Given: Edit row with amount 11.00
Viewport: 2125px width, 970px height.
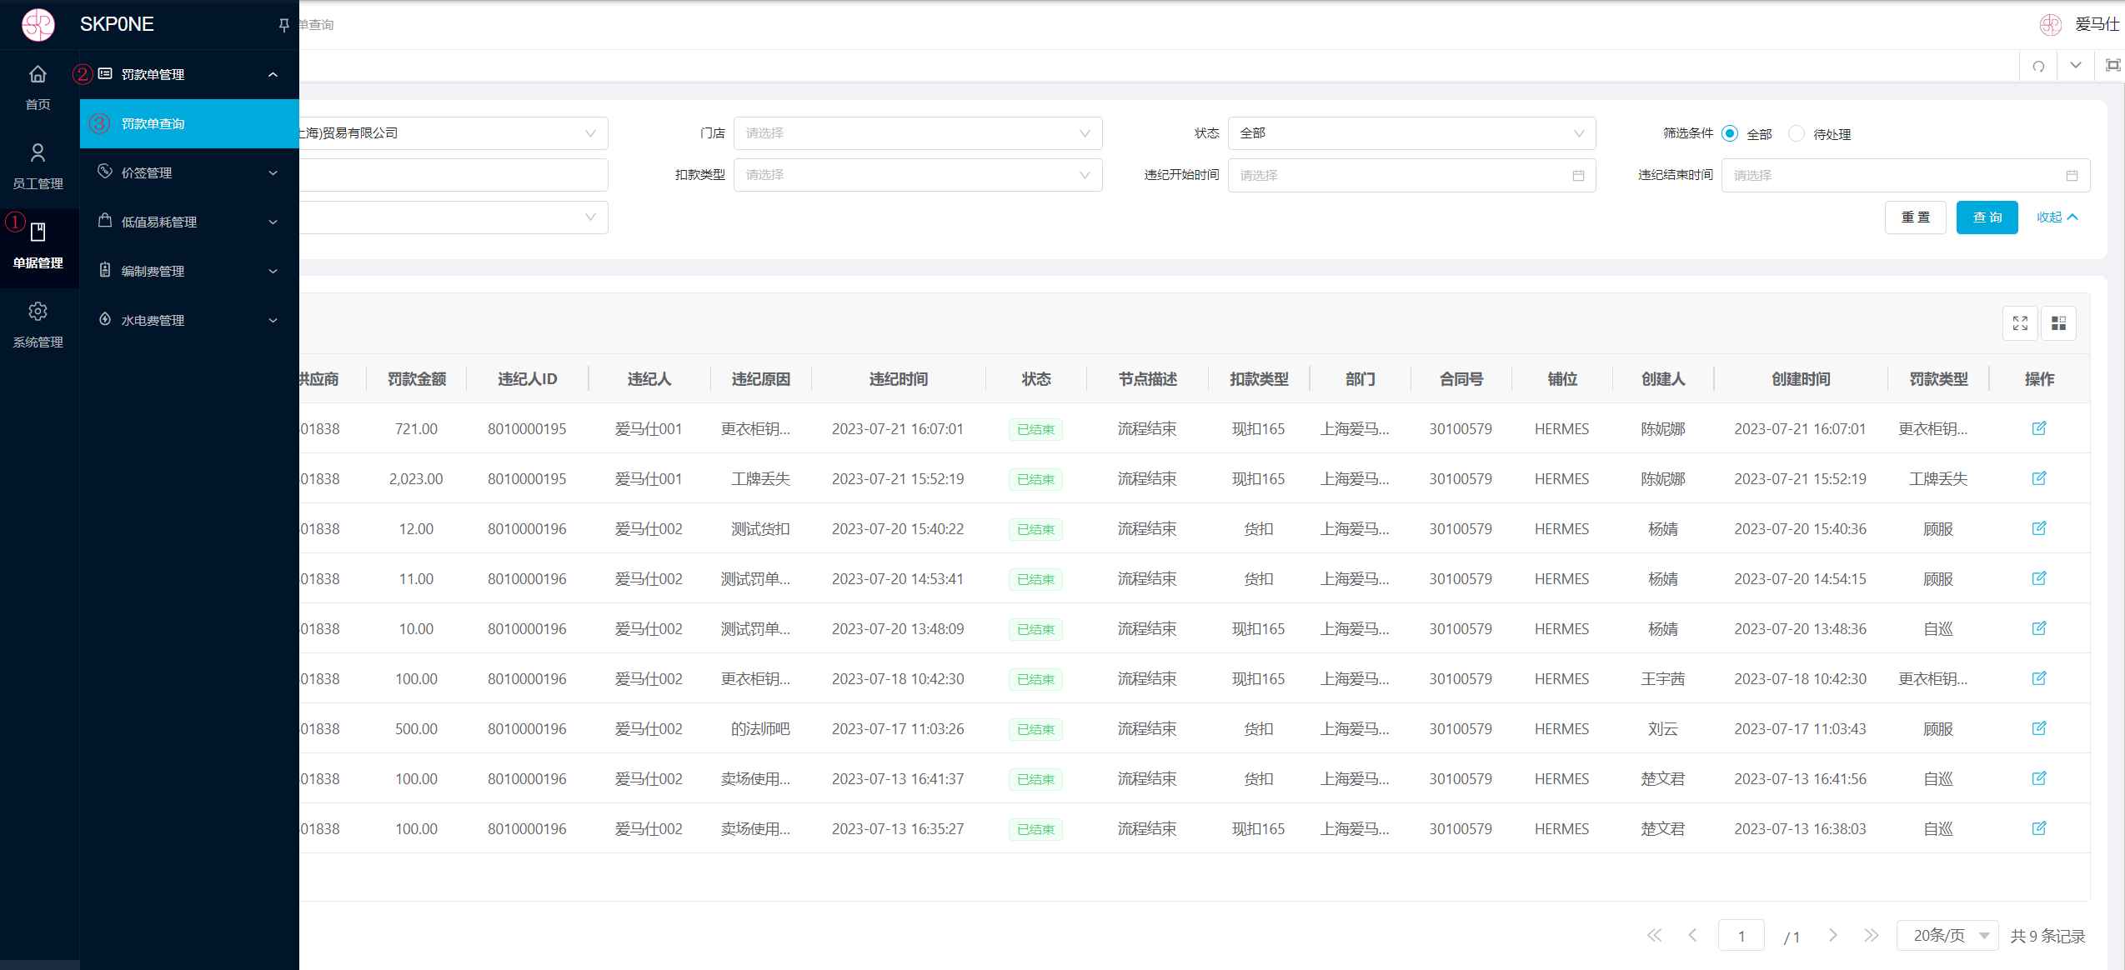Looking at the screenshot, I should click(2039, 578).
